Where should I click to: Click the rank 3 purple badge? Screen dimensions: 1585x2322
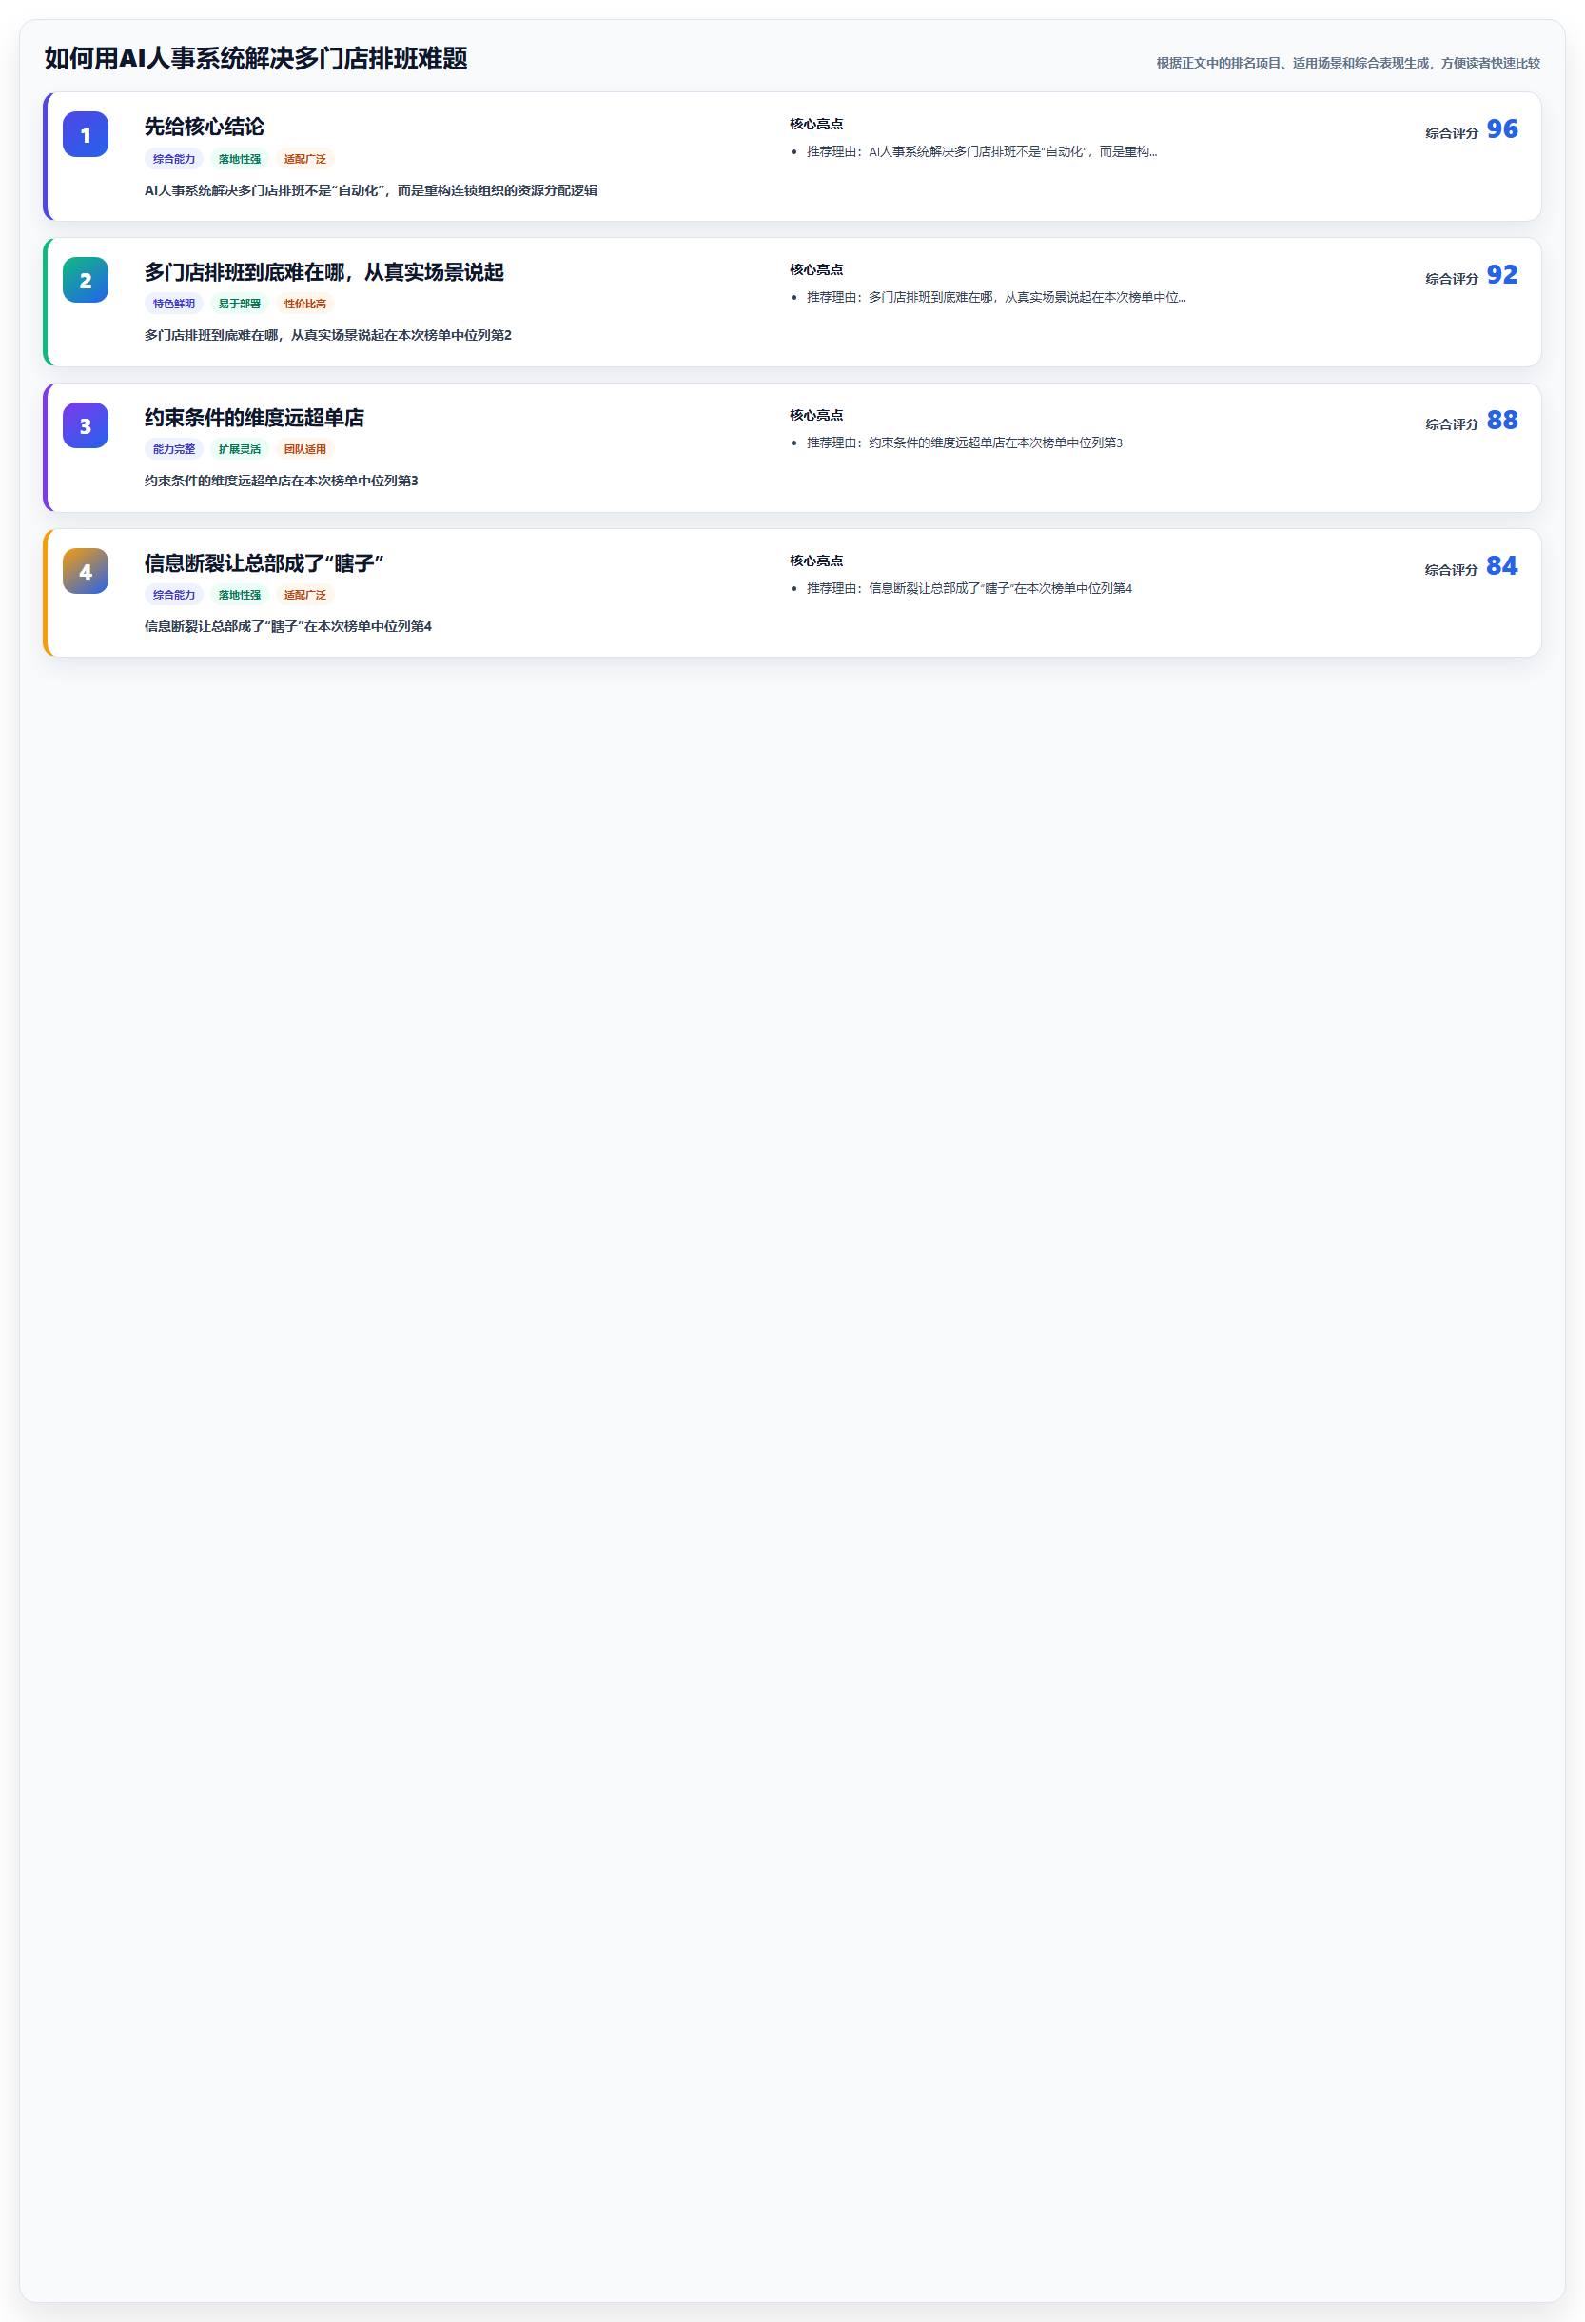click(86, 426)
